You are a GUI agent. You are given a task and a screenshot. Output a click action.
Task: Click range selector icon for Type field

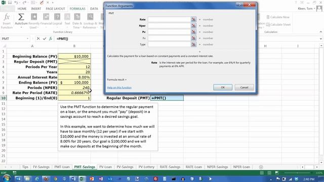pos(193,44)
